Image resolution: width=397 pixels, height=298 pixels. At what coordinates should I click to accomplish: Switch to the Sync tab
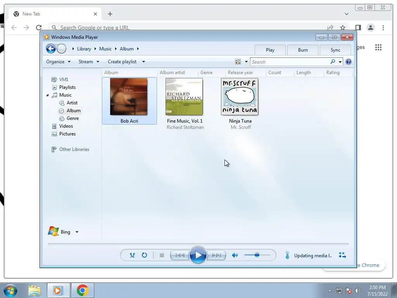335,50
